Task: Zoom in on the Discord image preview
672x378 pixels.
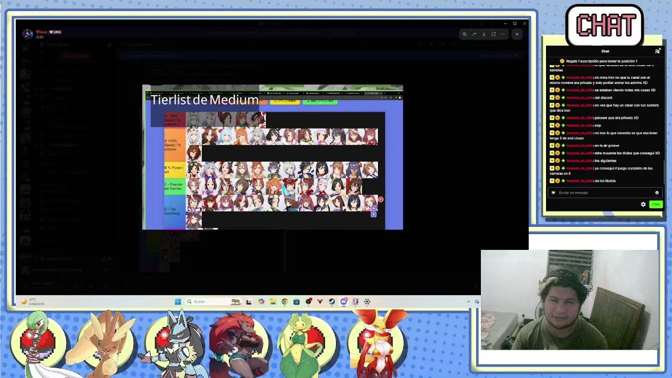Action: point(464,34)
